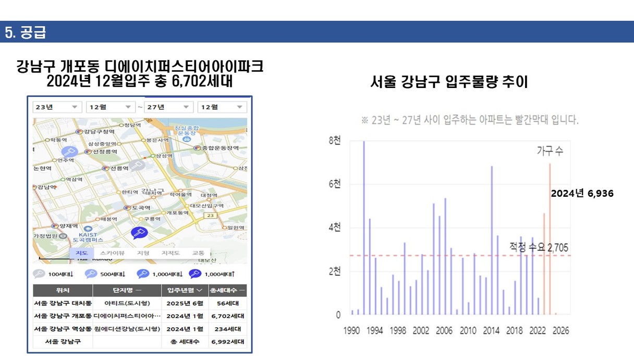Viewport: 634px width, 356px height.
Task: Click the dark blue apartment marker near 구룡역
Action: coord(139,233)
